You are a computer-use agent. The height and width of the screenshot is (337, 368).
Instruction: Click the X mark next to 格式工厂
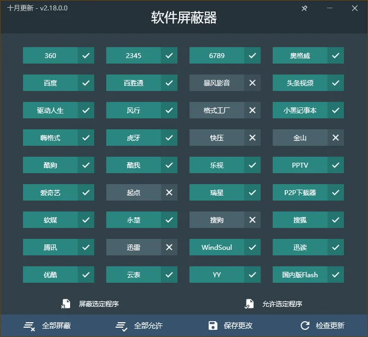[x=252, y=110]
